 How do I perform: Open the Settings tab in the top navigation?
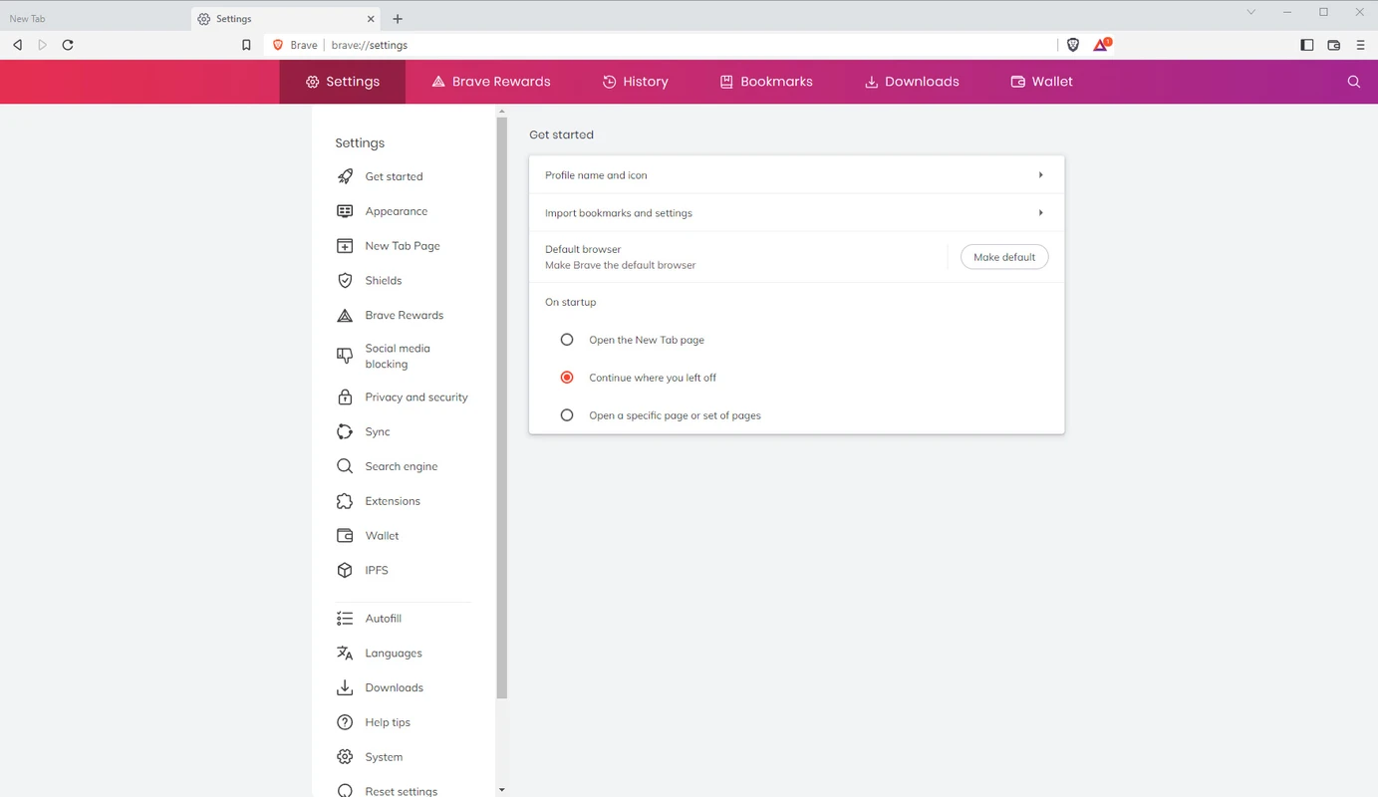[x=343, y=82]
